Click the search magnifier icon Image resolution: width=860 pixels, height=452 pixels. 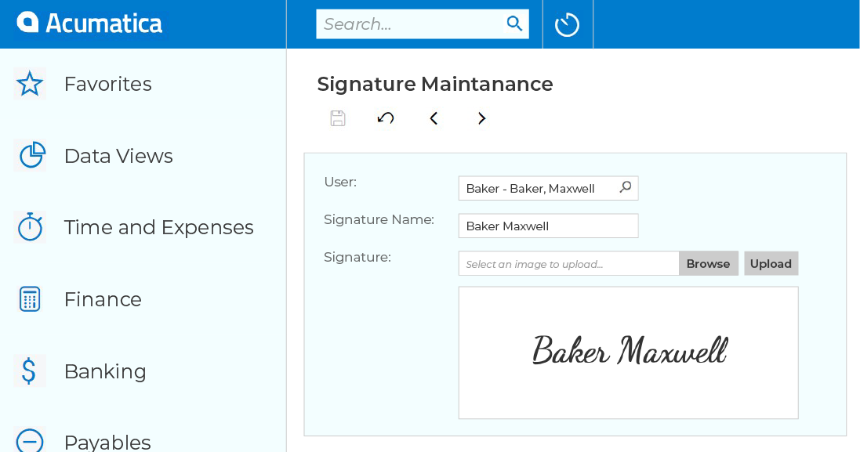point(514,24)
